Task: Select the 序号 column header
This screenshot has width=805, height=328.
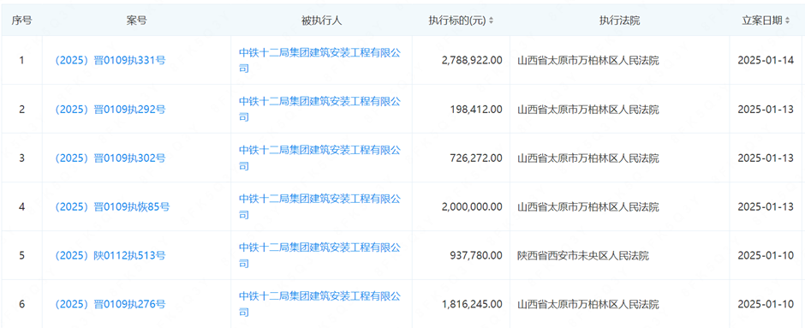Action: pos(21,21)
